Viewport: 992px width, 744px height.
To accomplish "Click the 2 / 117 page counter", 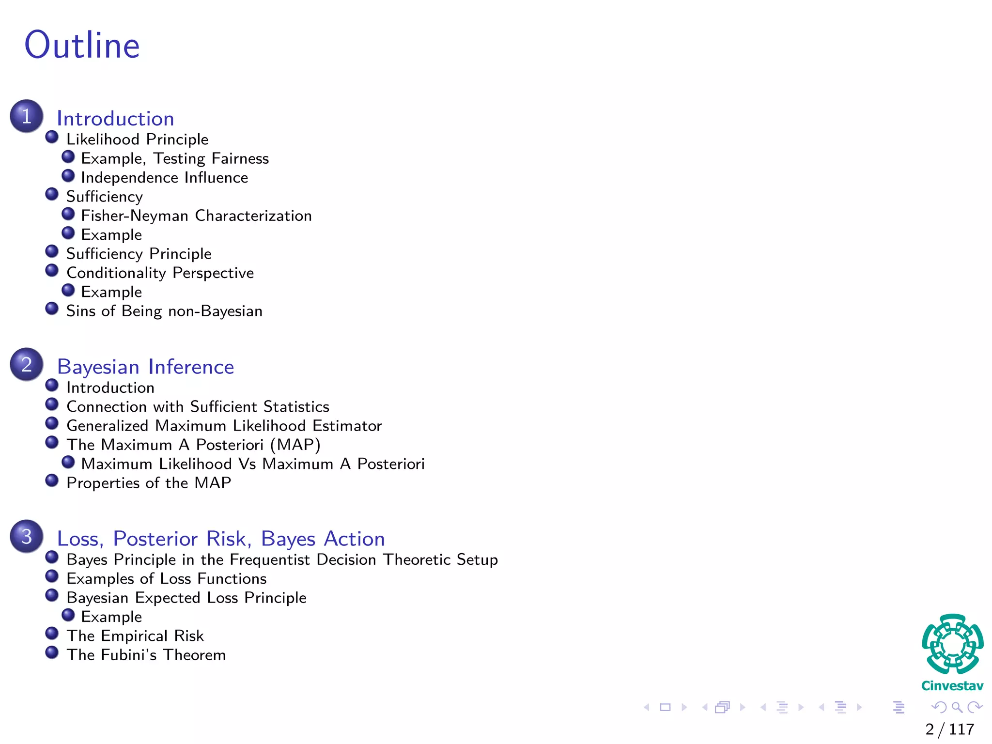I will point(949,729).
